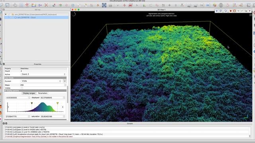Click the yellow triangle histogram marker

click(57, 103)
